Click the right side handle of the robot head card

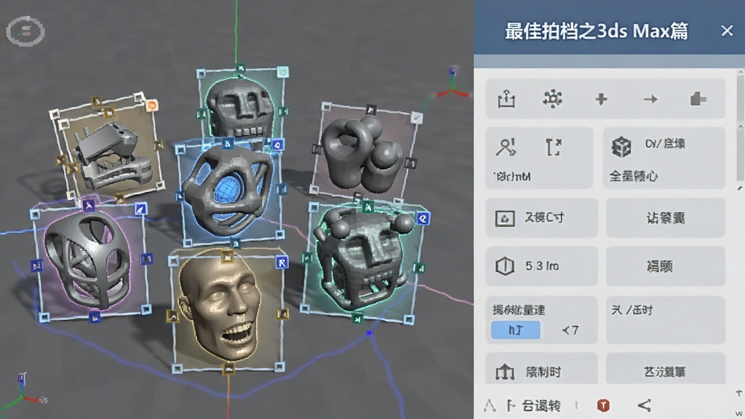coord(418,268)
